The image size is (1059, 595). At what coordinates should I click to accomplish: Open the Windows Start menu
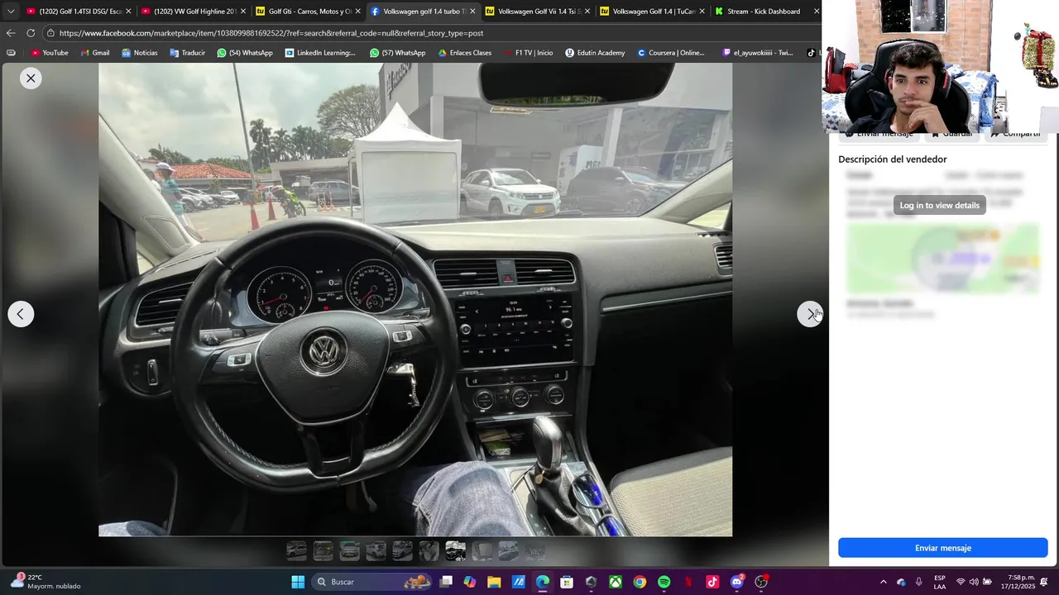(298, 582)
